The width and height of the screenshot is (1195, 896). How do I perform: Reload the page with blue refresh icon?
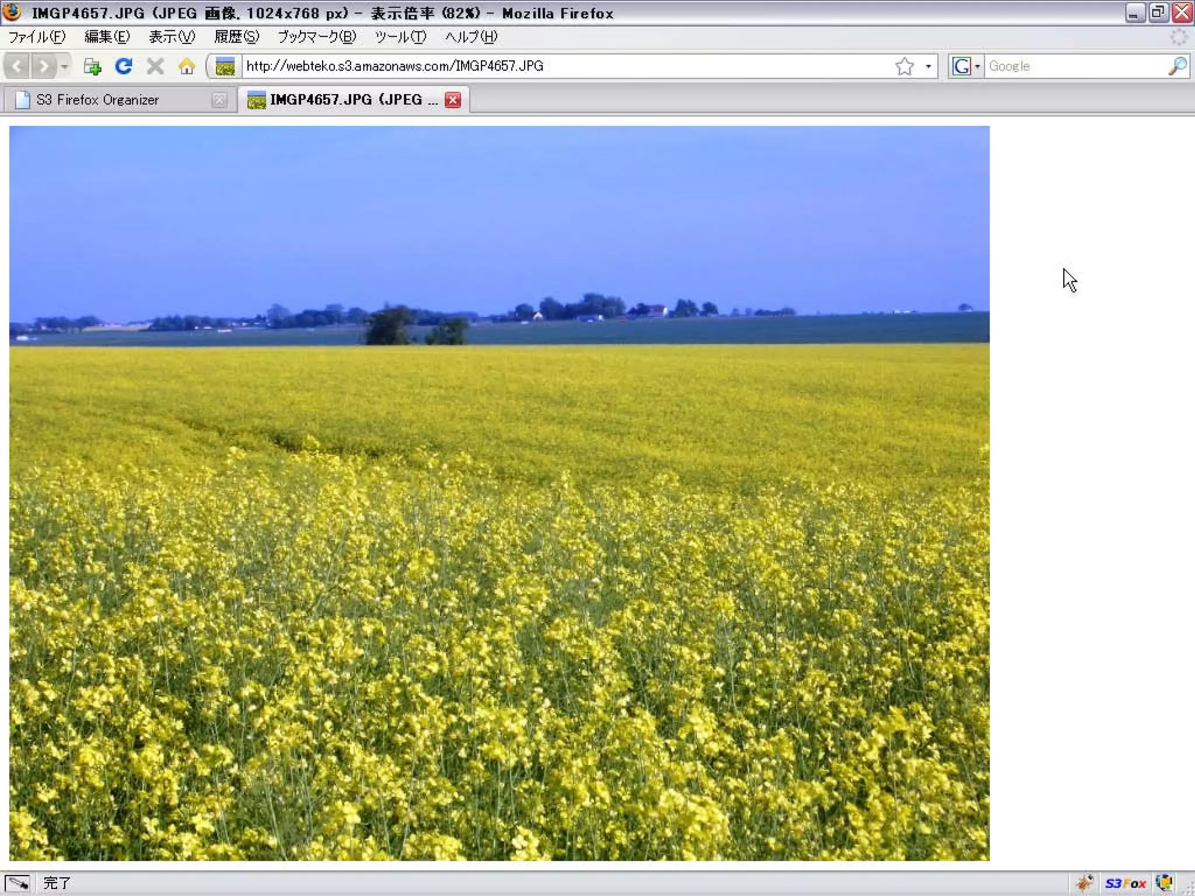pyautogui.click(x=123, y=66)
